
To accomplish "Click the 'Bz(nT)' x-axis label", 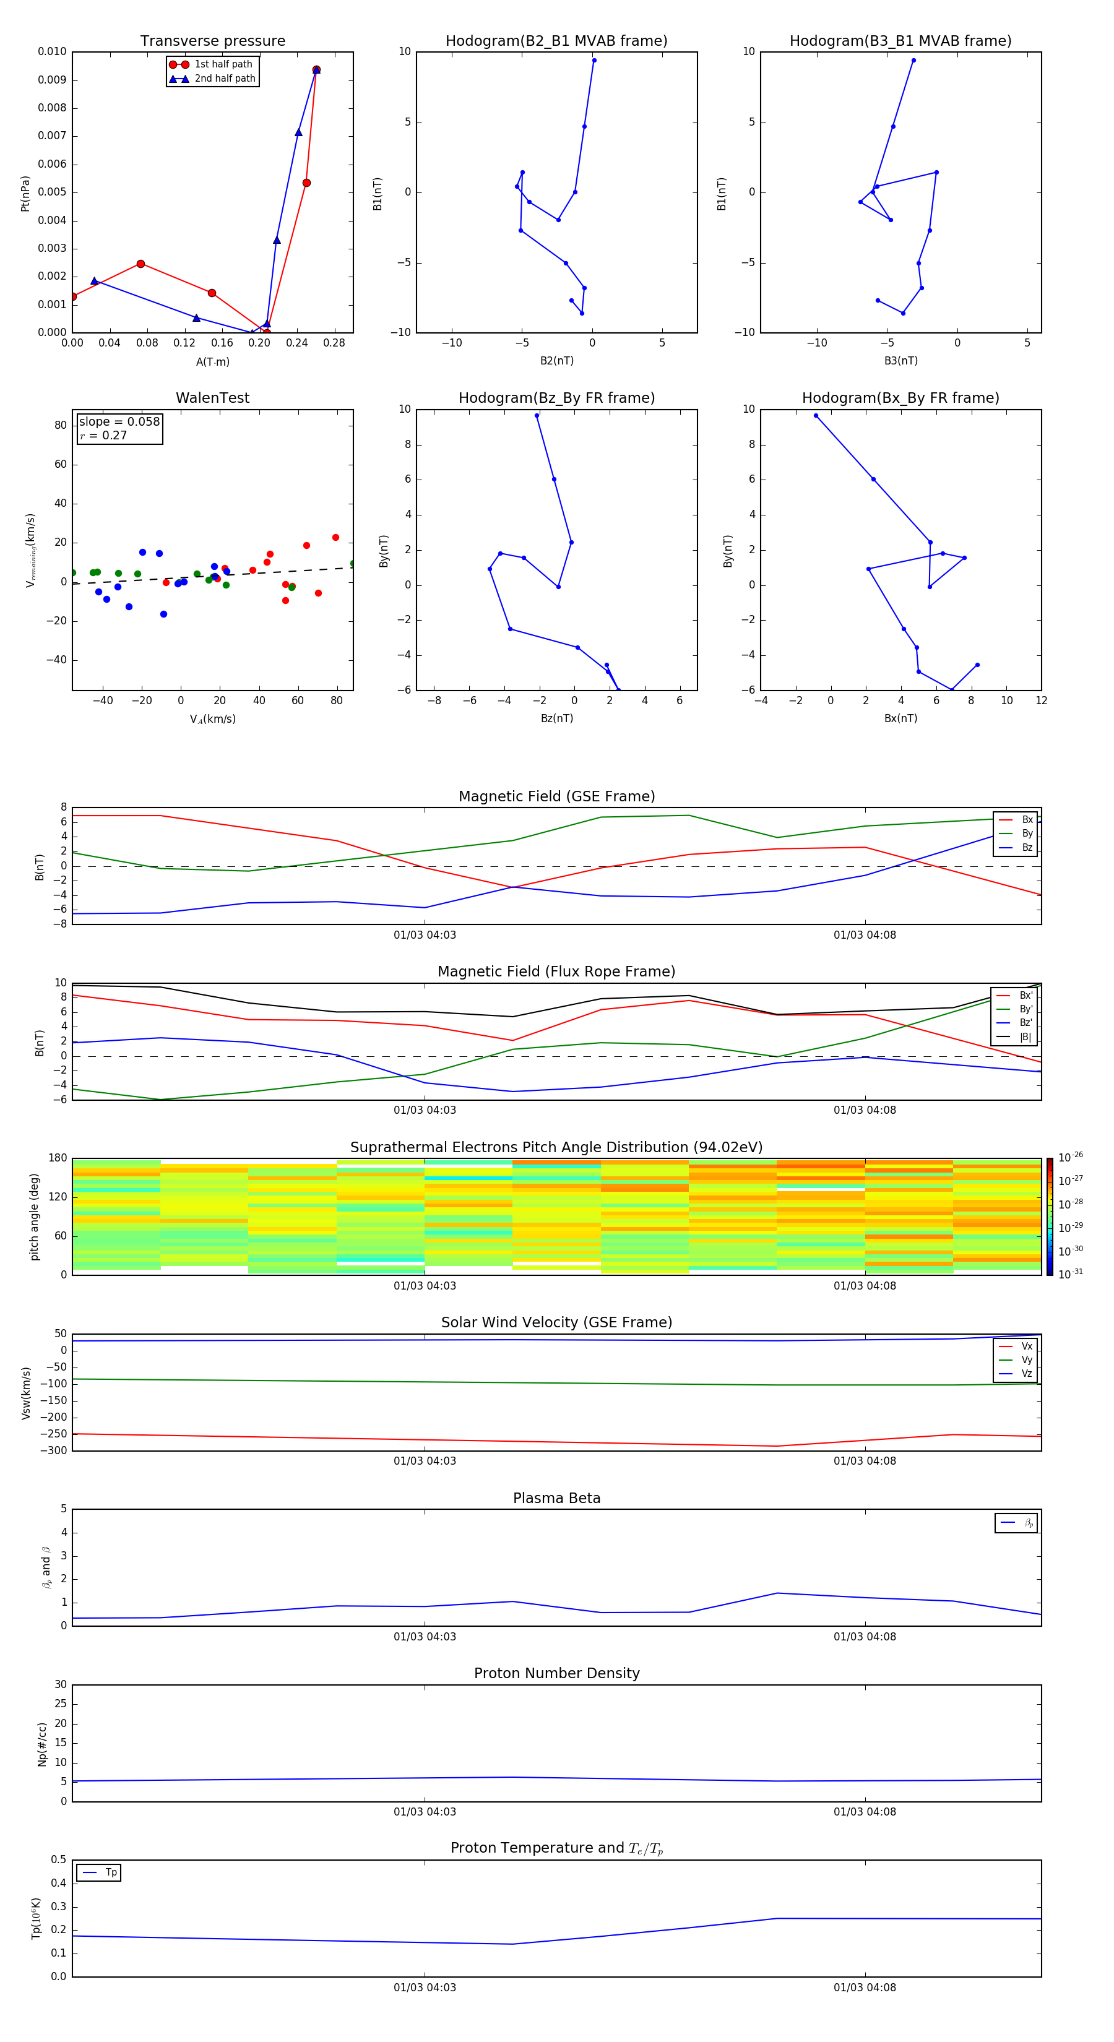I will 556,718.
